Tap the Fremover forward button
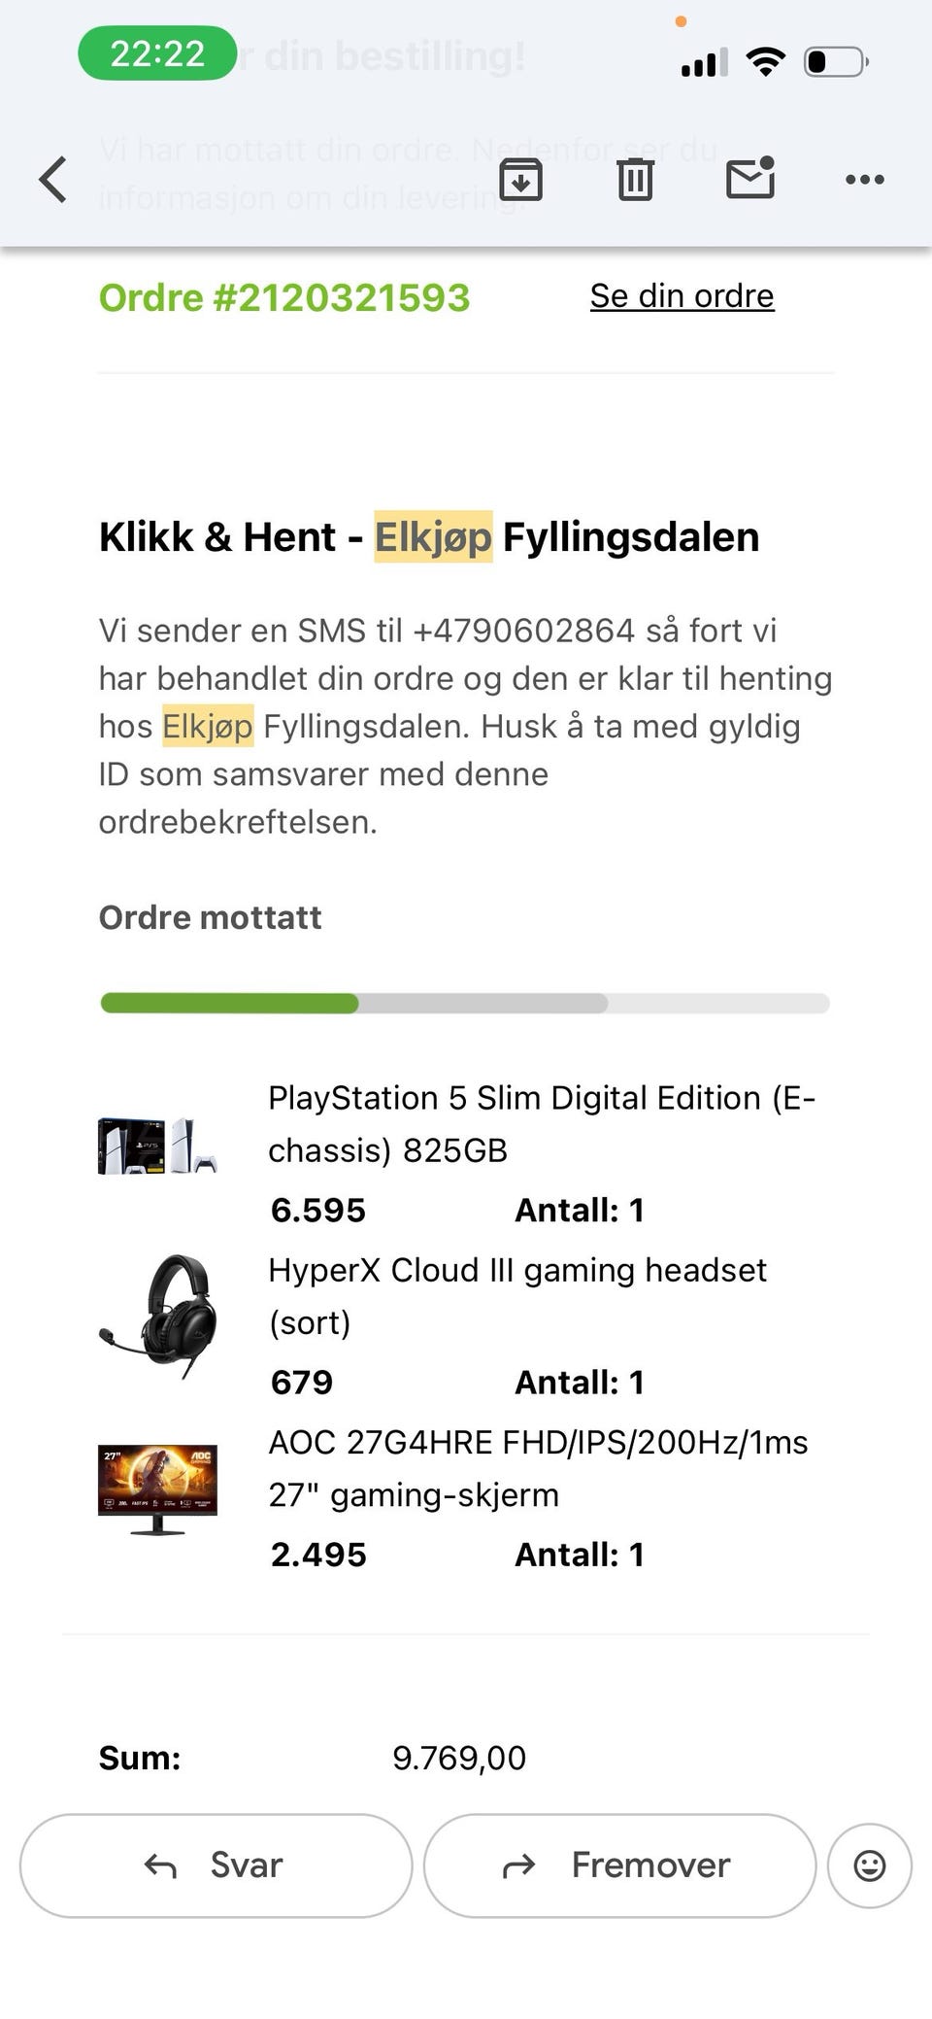Viewport: 932px width, 2019px height. 619,1865
